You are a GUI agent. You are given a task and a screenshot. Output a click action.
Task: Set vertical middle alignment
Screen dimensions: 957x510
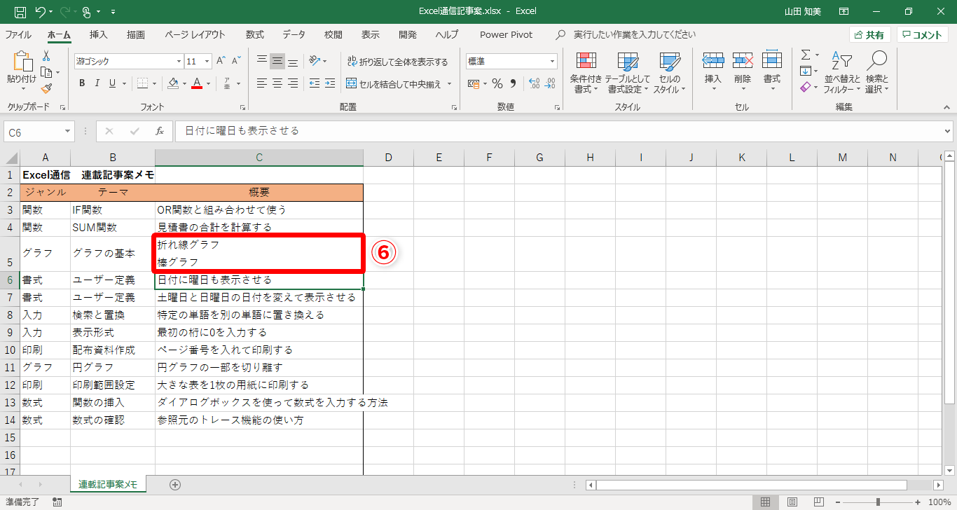[277, 61]
